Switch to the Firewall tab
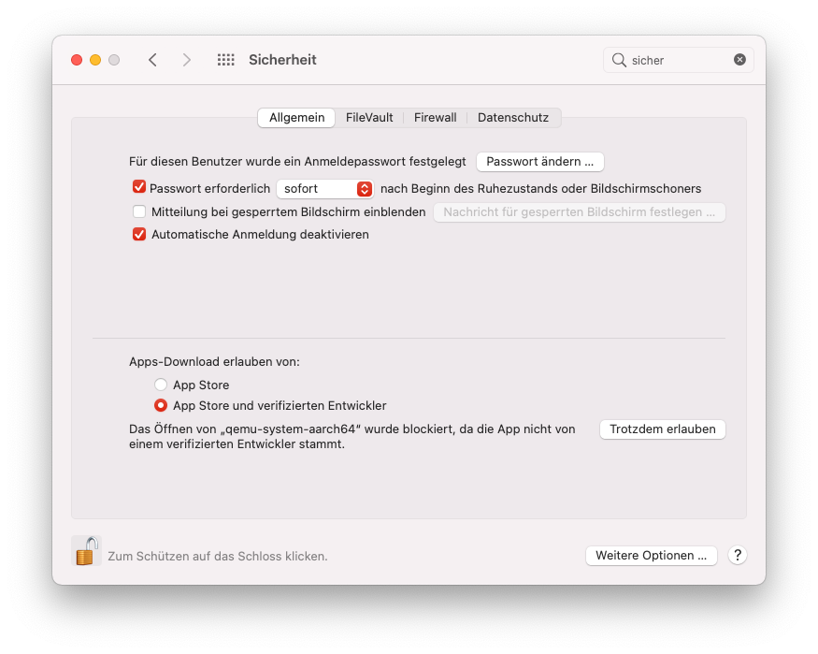This screenshot has height=654, width=818. 435,117
